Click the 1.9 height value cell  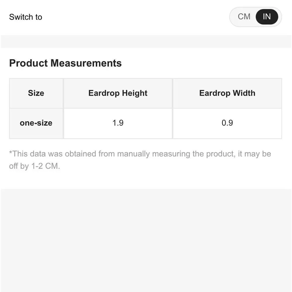click(118, 123)
